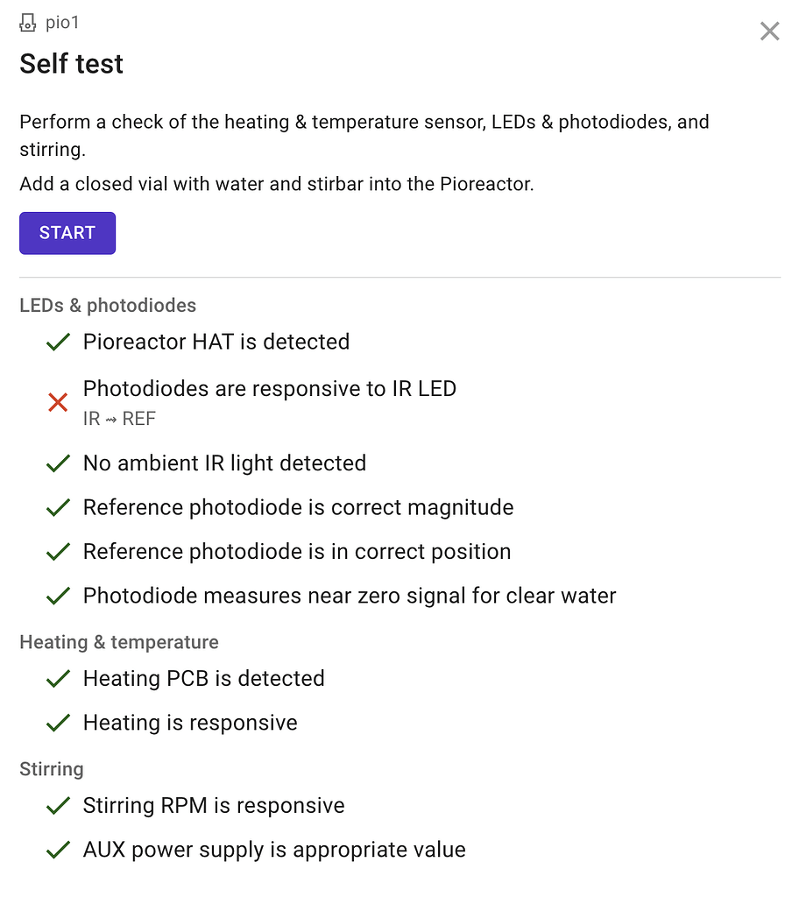
Task: Dismiss the dialog with the X button
Action: [x=769, y=31]
